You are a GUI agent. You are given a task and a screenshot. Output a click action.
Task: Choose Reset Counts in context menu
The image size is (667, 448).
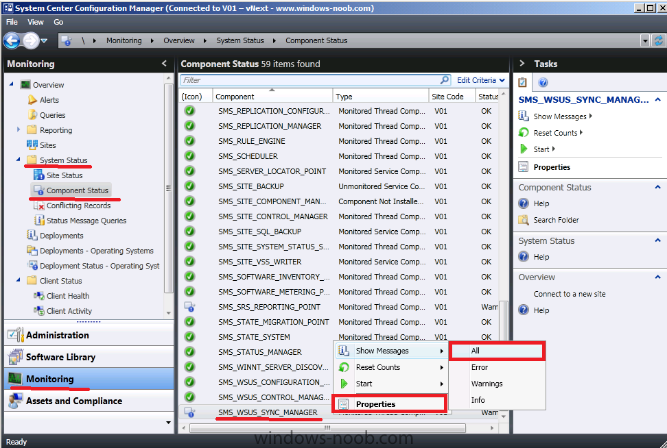click(390, 367)
